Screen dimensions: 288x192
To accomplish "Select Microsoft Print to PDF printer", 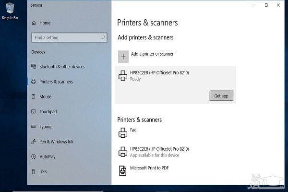I will pyautogui.click(x=149, y=168).
